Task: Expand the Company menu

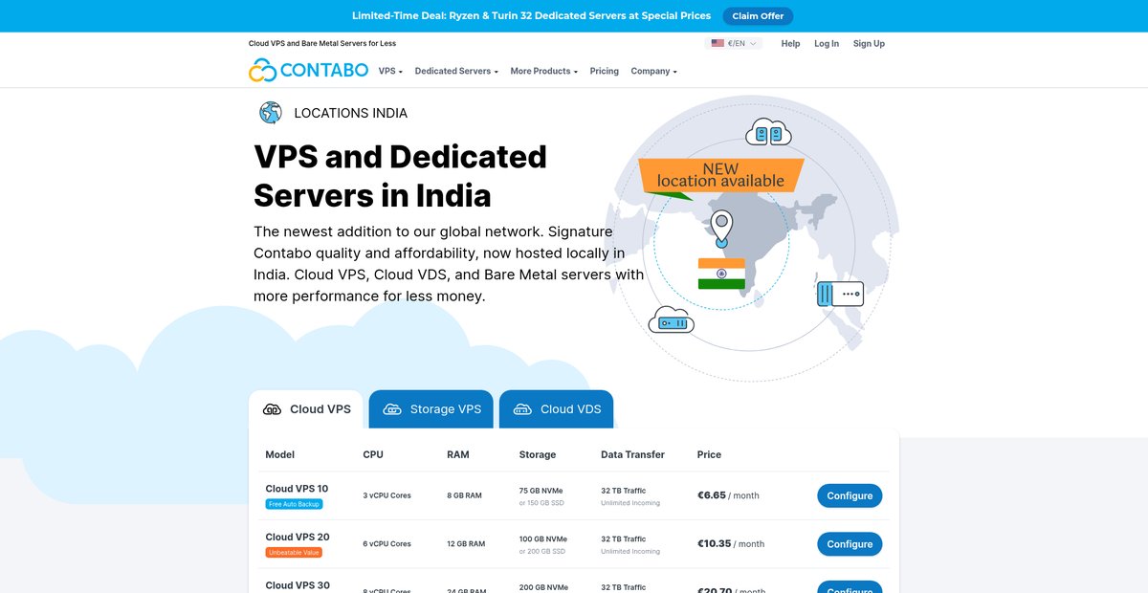Action: coord(653,71)
